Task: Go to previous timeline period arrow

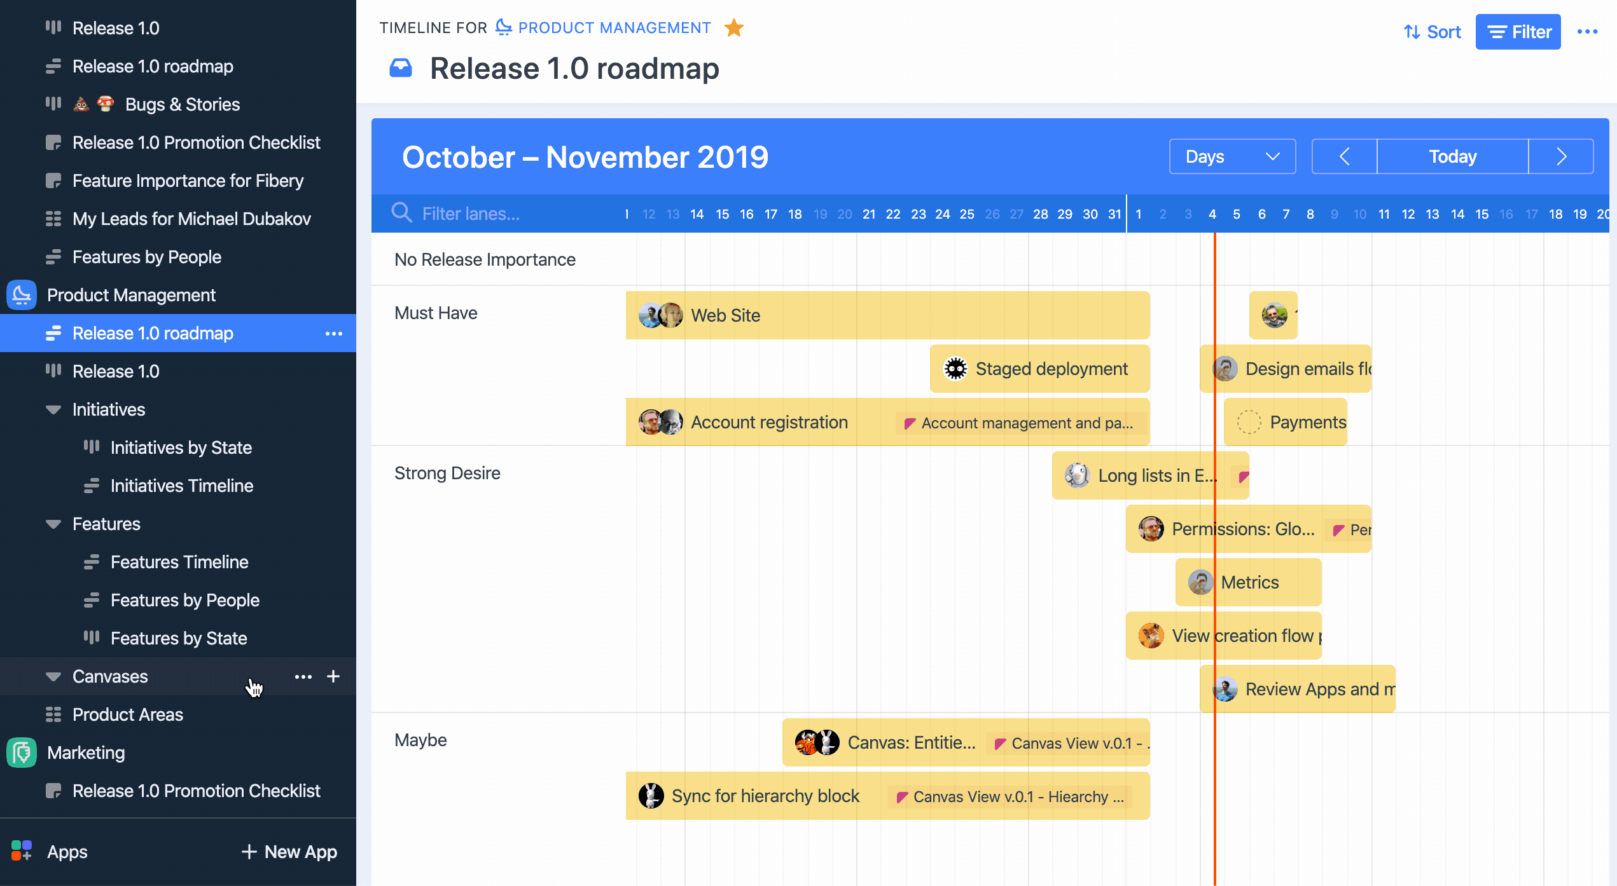Action: coord(1344,156)
